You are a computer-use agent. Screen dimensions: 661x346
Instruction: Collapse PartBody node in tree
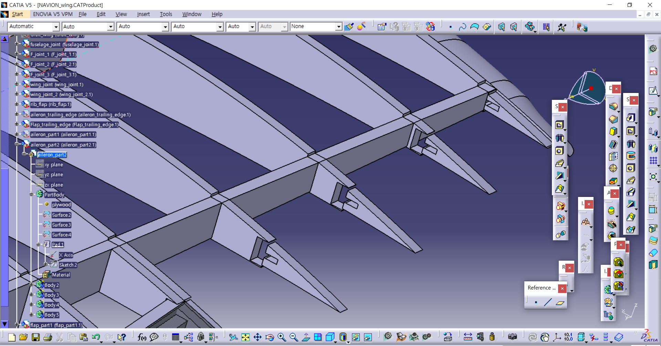pos(31,194)
